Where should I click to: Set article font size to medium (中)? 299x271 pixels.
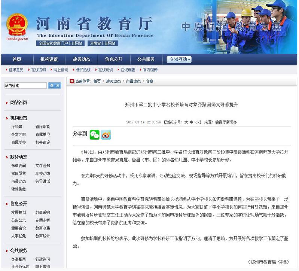[x=192, y=122]
